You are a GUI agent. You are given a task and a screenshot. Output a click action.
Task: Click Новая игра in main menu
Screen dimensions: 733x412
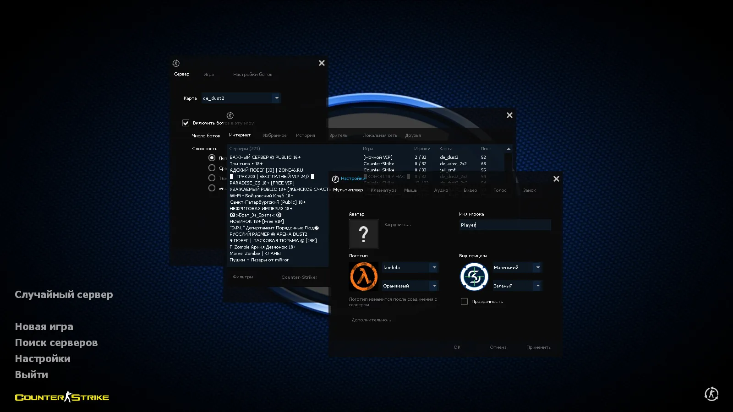point(44,327)
